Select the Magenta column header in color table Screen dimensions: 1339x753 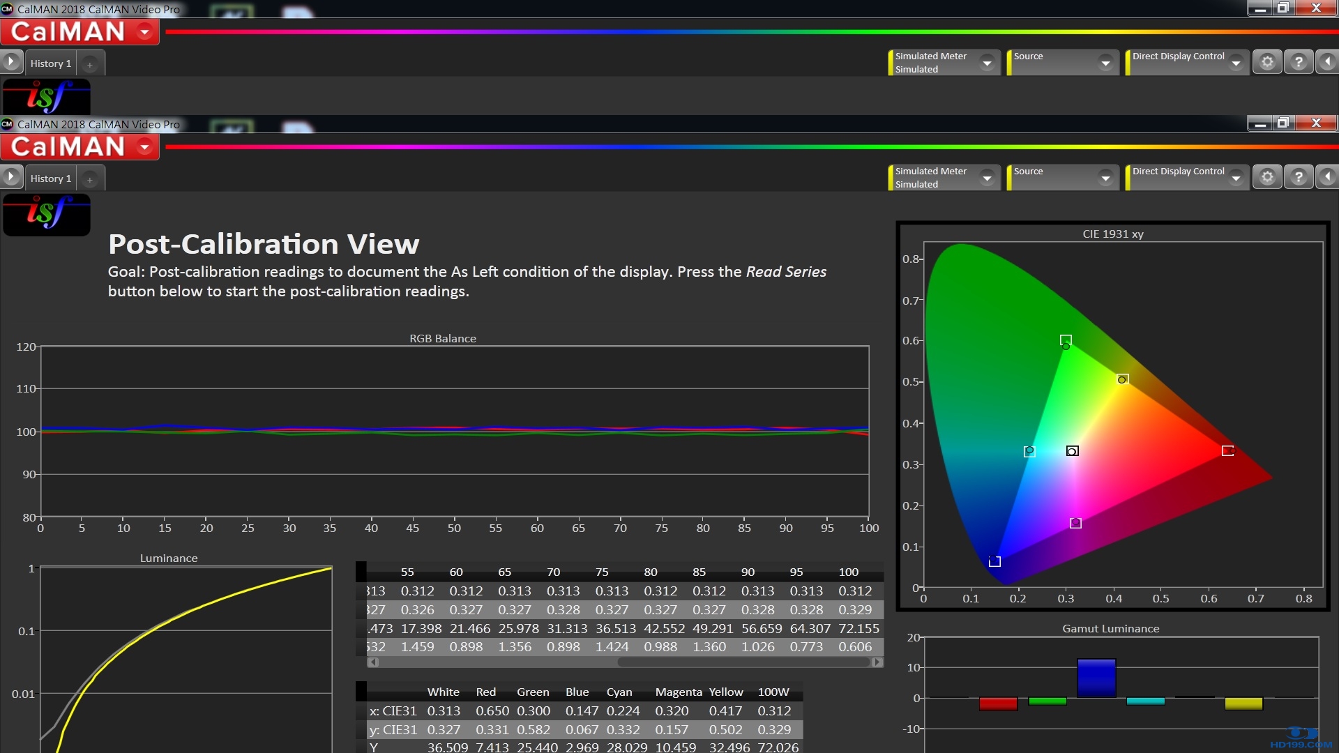pos(678,692)
